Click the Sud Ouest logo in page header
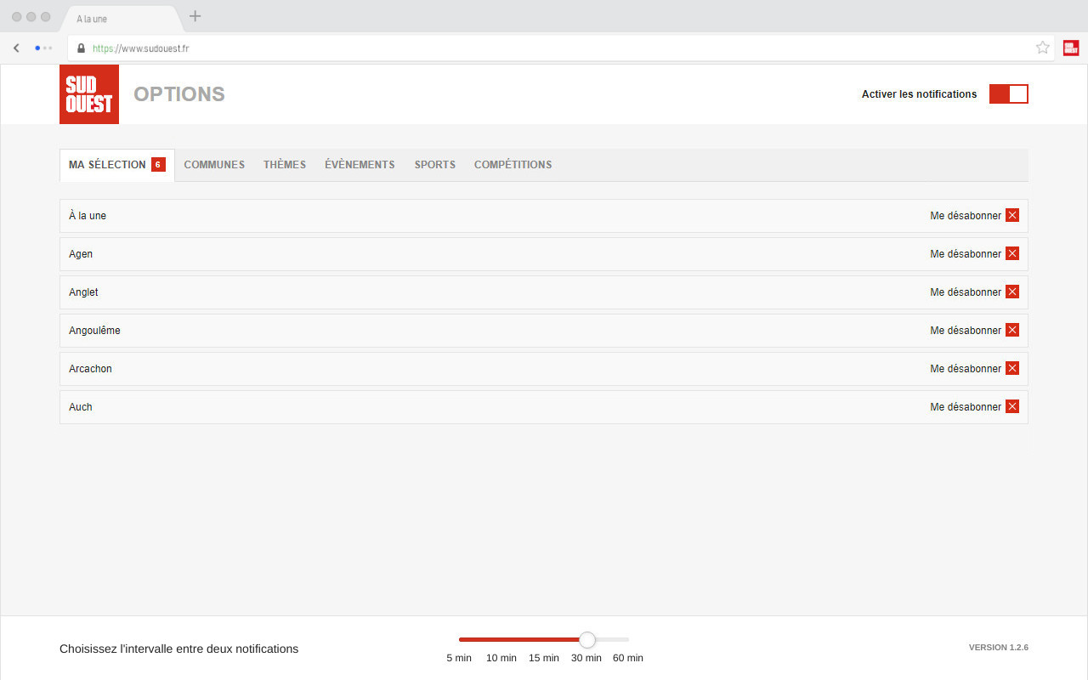 (x=89, y=94)
